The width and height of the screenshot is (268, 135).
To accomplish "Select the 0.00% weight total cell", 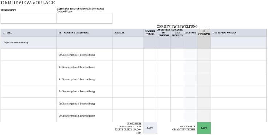I will pyautogui.click(x=150, y=128).
